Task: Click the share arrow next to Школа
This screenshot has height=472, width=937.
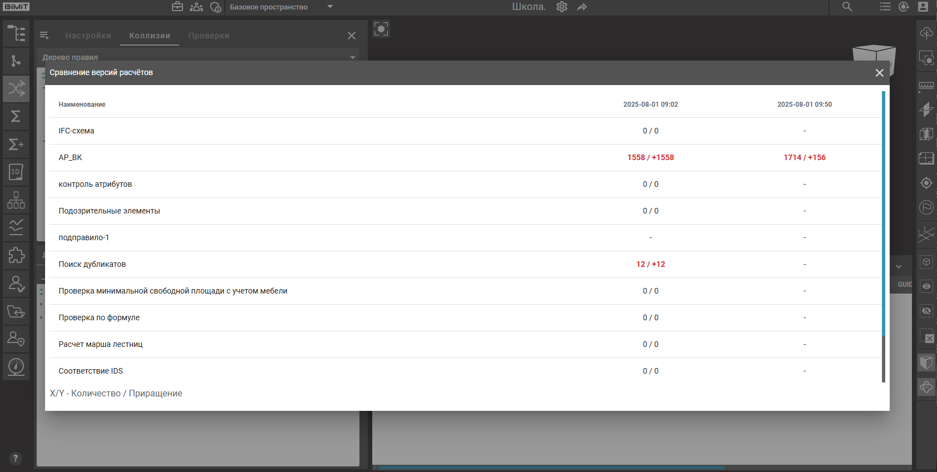Action: pos(582,7)
